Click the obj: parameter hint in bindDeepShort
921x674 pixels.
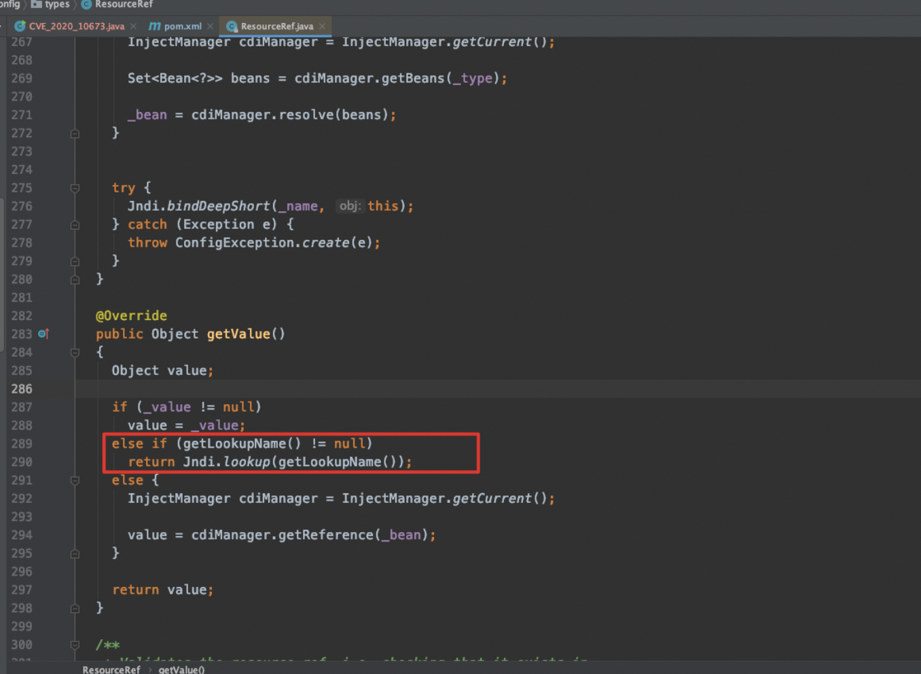350,206
